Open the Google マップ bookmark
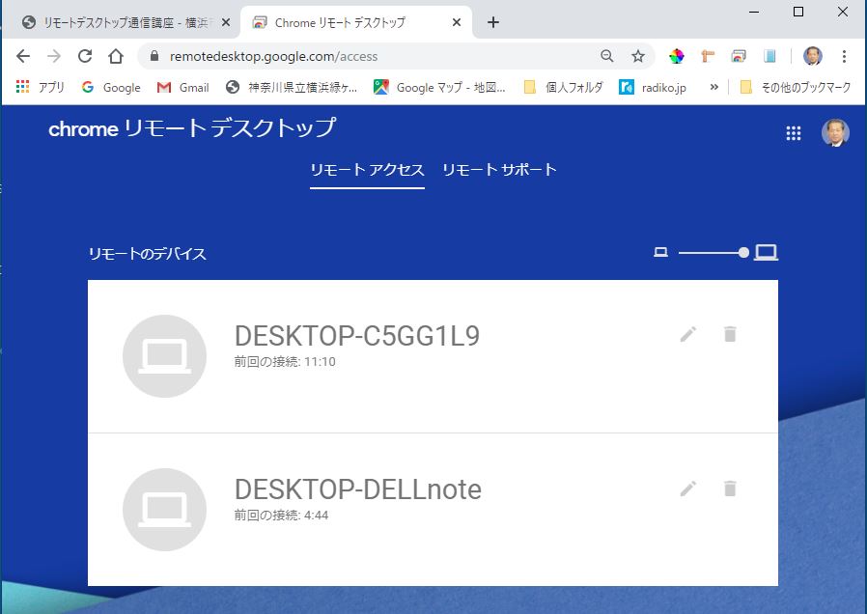 [439, 87]
